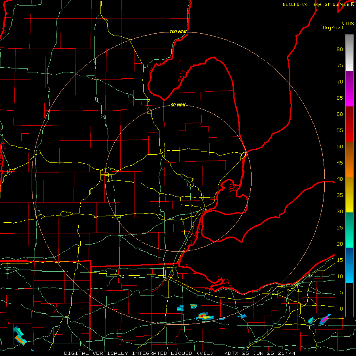
Task: Click the "[kg/m2]" units label
Action: click(333, 28)
